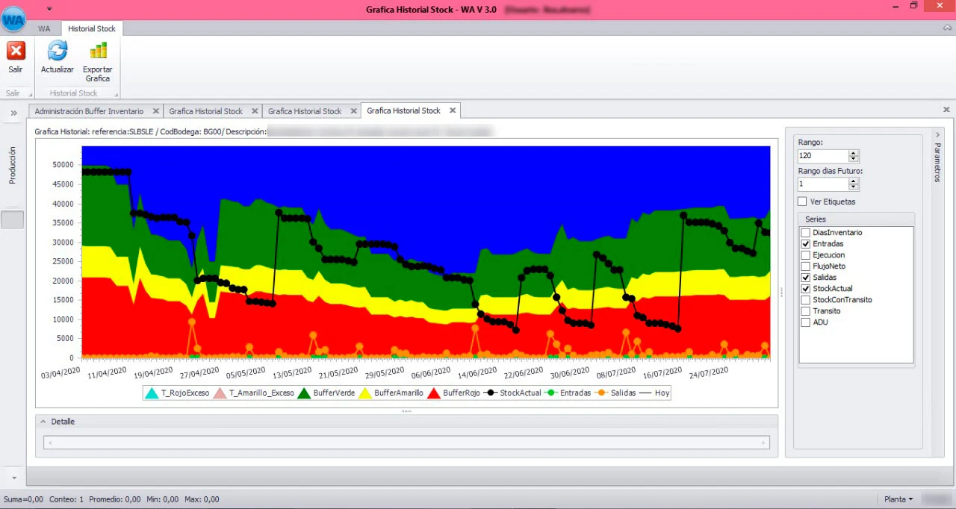Click the Salir exit icon
Image resolution: width=956 pixels, height=509 pixels.
16,51
